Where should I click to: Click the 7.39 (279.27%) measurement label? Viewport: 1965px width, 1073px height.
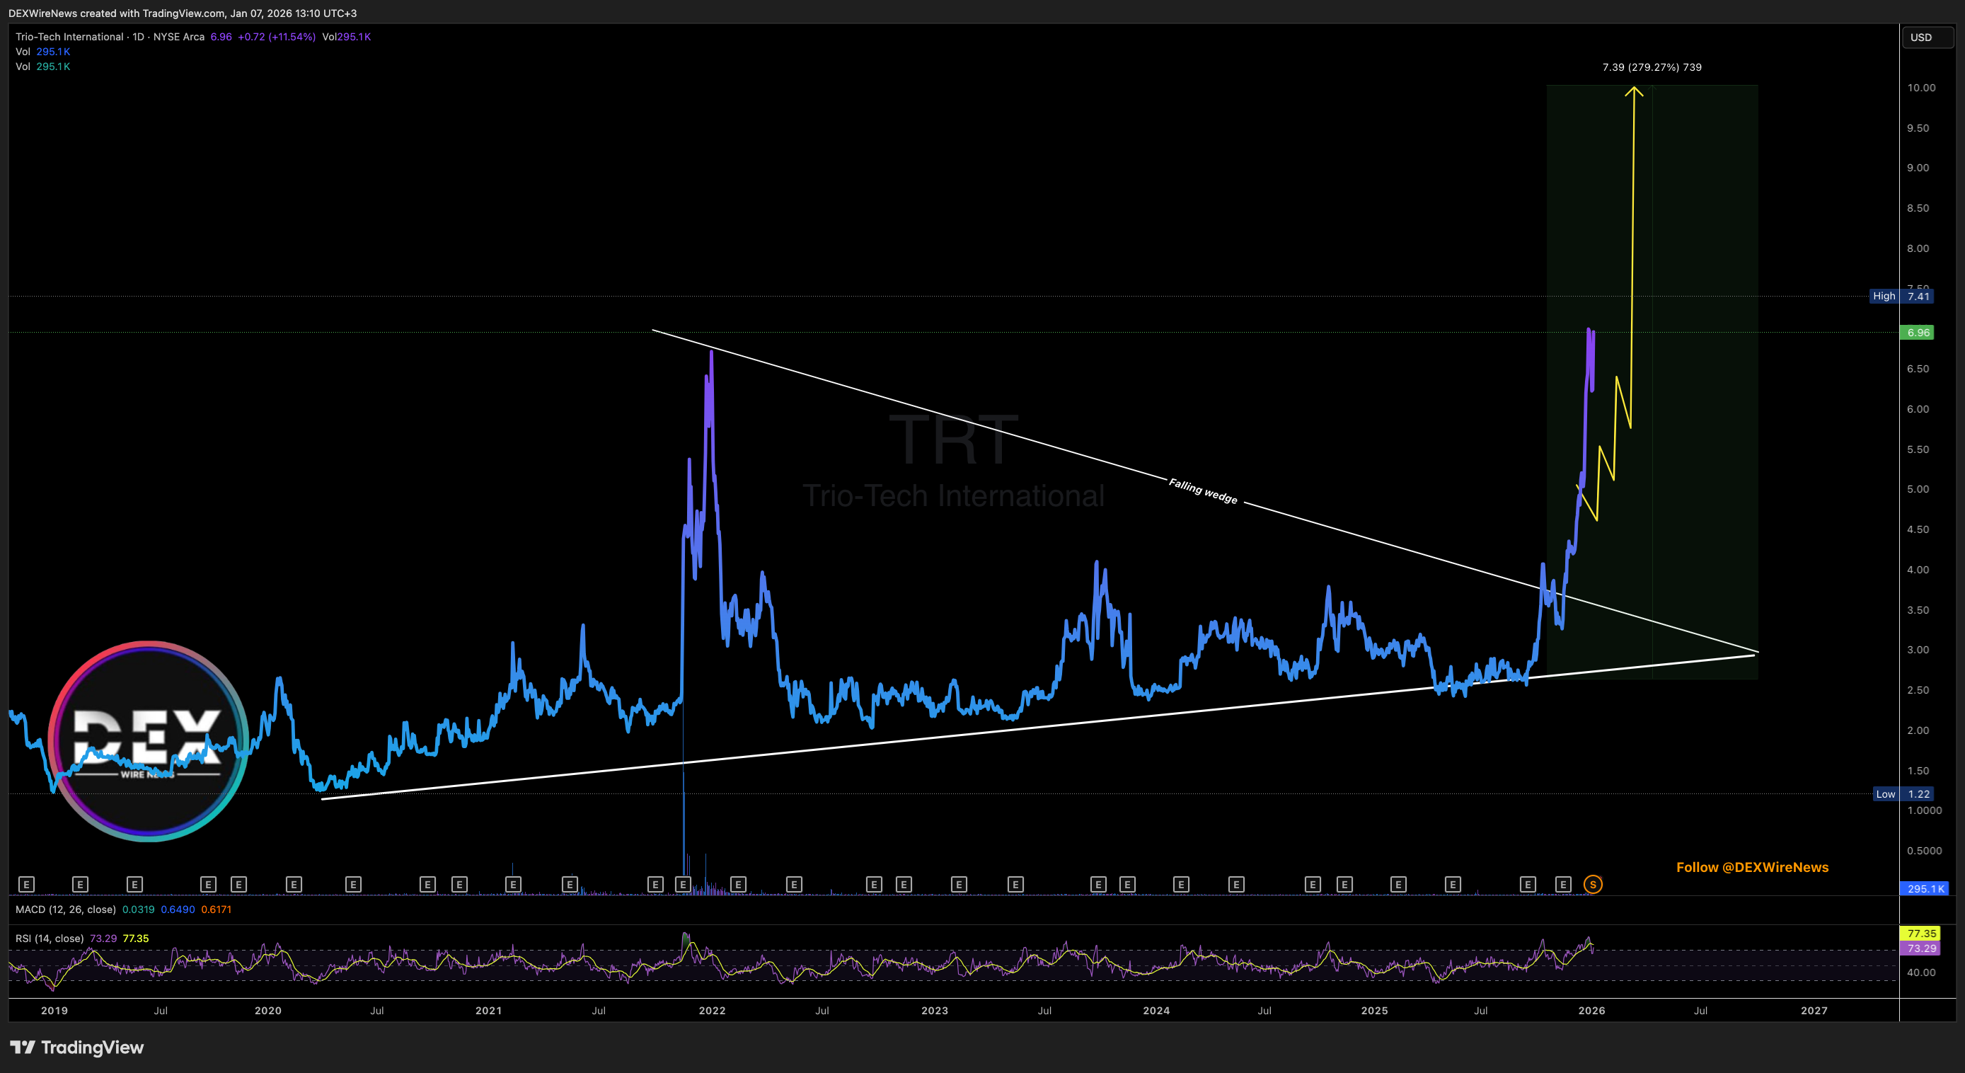tap(1652, 67)
